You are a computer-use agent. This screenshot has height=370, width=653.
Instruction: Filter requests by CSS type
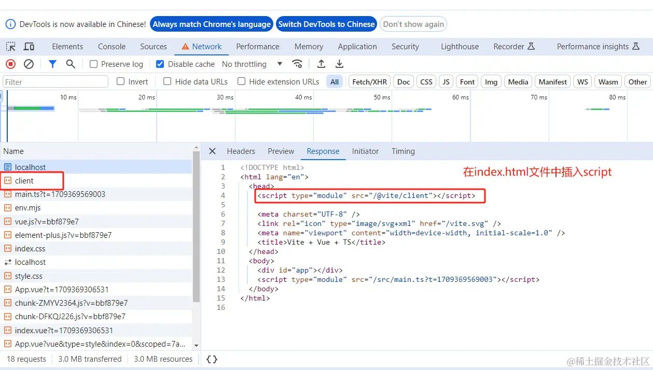[426, 82]
